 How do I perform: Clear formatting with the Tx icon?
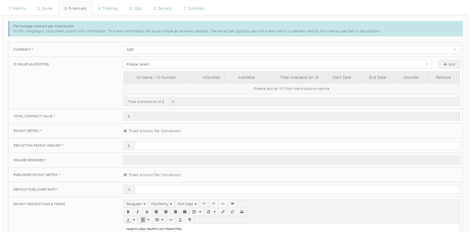pos(180,220)
